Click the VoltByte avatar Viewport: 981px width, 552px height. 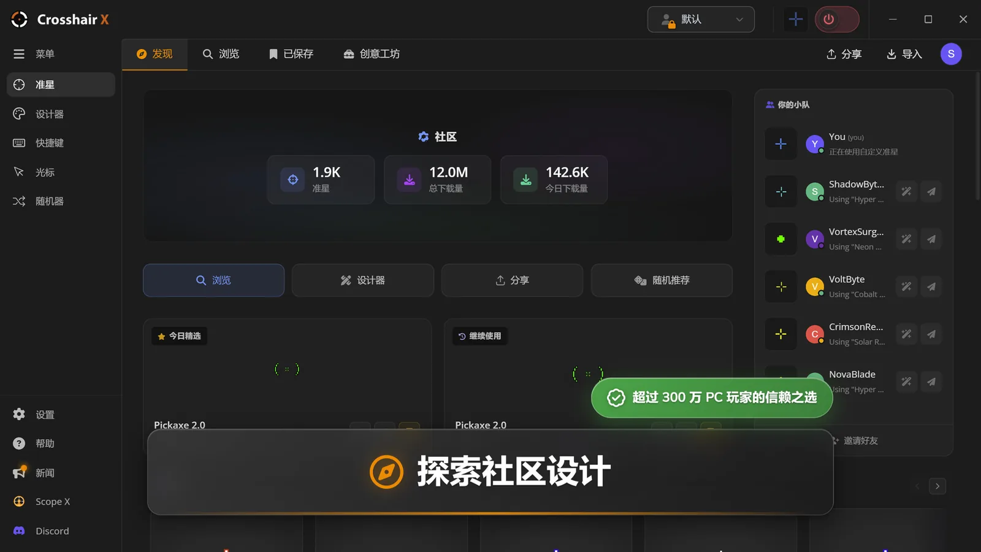815,286
